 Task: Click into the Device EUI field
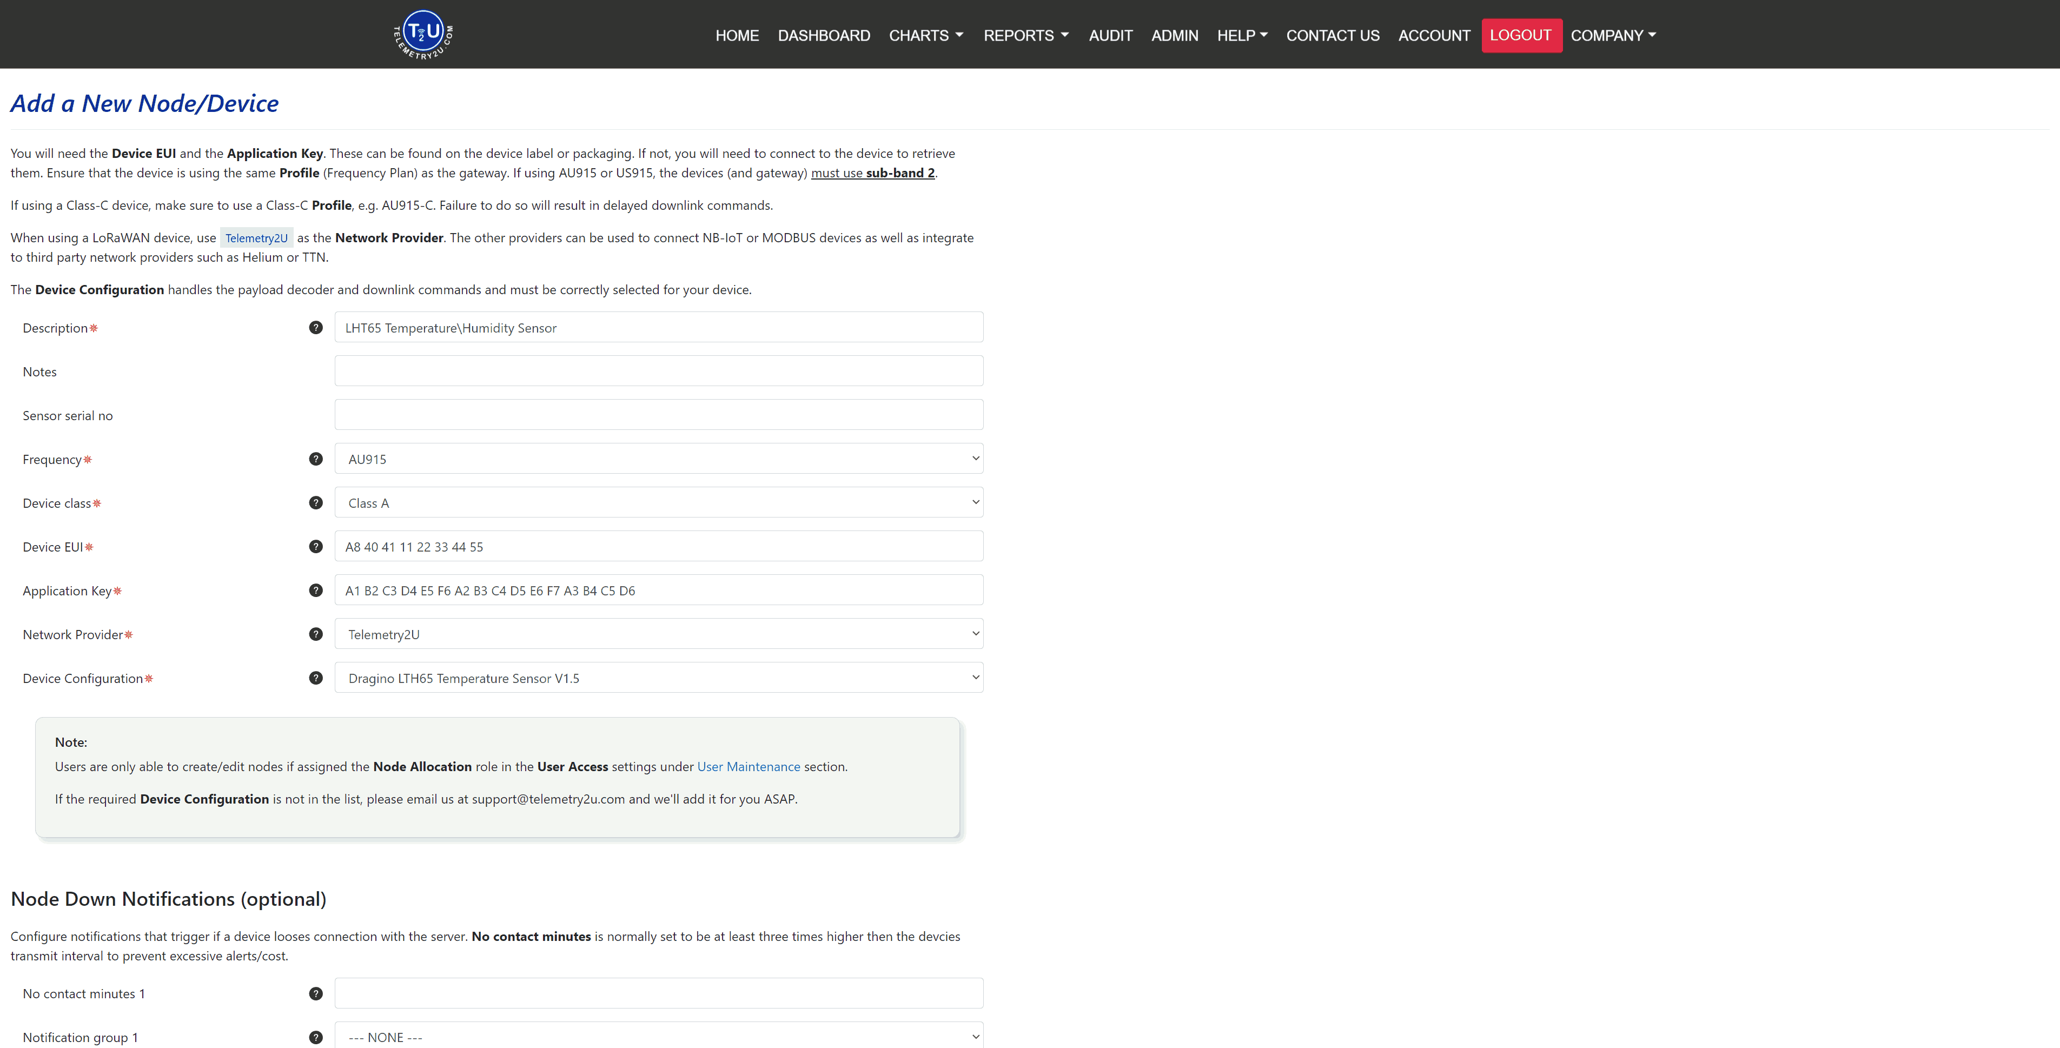click(x=659, y=547)
